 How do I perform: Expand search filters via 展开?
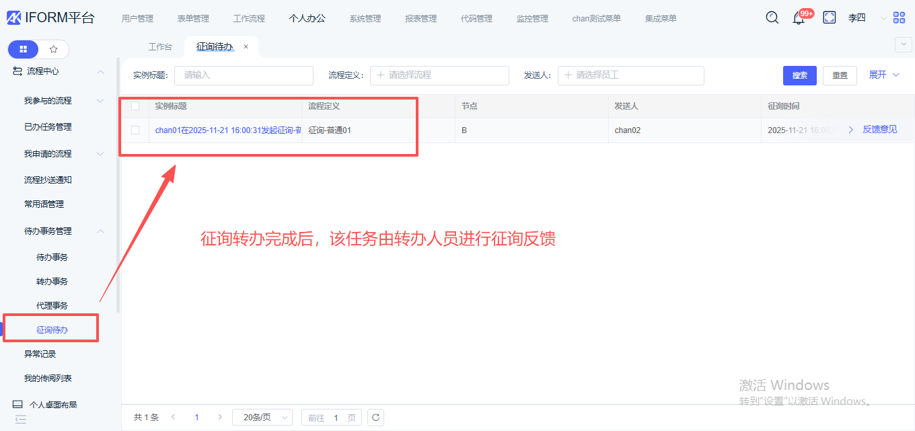point(883,75)
